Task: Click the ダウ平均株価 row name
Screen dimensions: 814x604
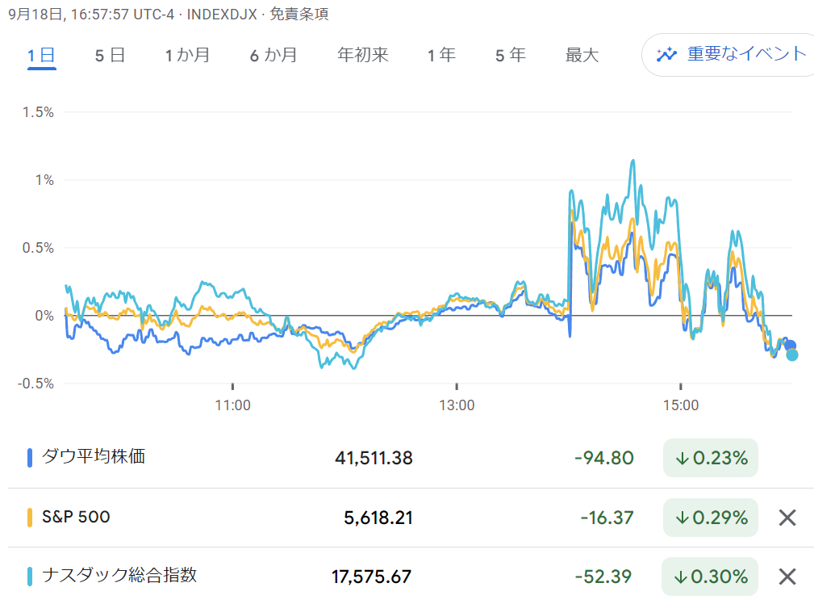Action: coord(94,457)
